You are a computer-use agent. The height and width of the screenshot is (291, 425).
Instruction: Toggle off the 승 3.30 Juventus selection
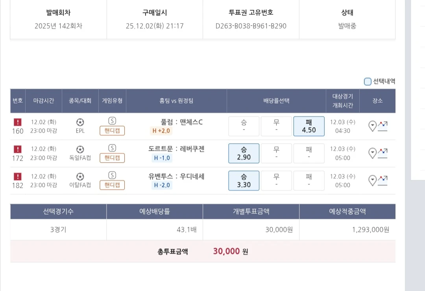click(244, 180)
